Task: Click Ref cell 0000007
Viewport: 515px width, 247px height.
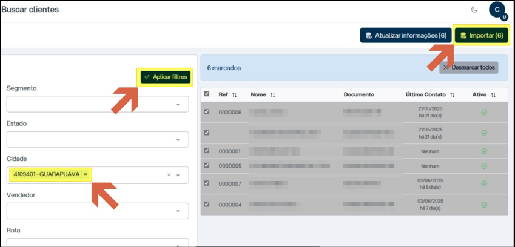Action: pyautogui.click(x=230, y=184)
